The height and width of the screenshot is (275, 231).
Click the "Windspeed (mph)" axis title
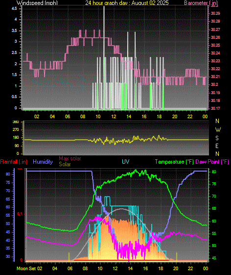[37, 3]
